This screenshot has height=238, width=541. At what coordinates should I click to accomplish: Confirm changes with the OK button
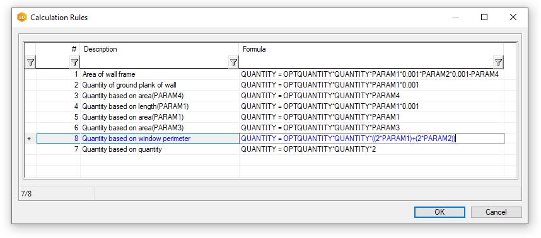click(439, 212)
